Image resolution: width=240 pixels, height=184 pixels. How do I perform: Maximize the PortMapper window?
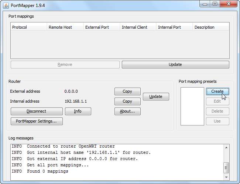(x=215, y=4)
